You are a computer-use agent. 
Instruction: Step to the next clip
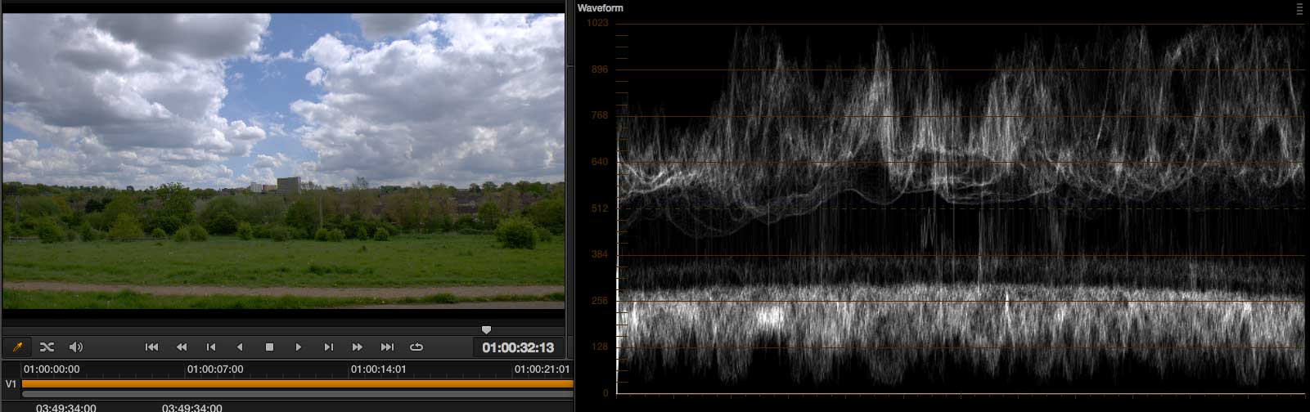(x=328, y=347)
